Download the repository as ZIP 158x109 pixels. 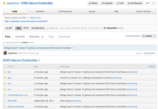click(9, 28)
